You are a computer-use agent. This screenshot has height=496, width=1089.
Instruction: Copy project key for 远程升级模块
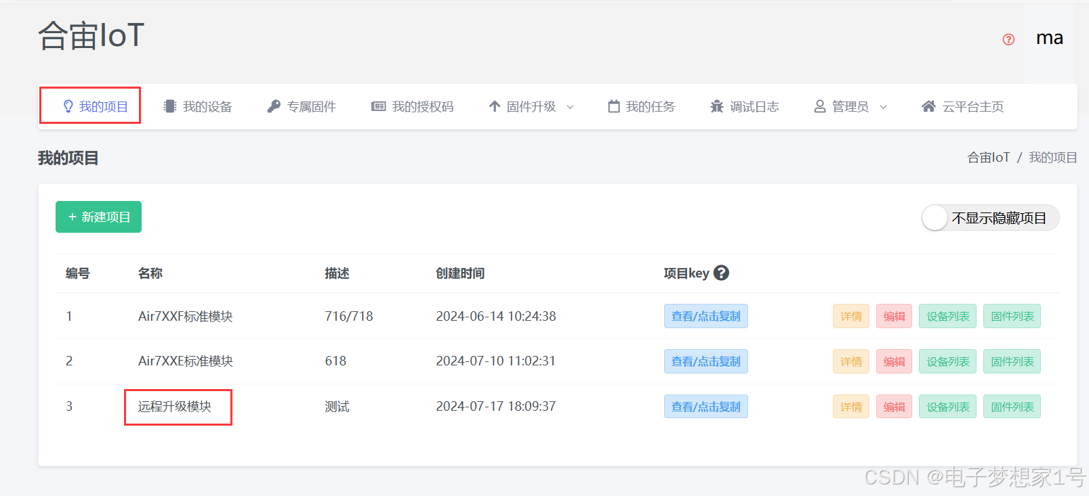(x=705, y=407)
